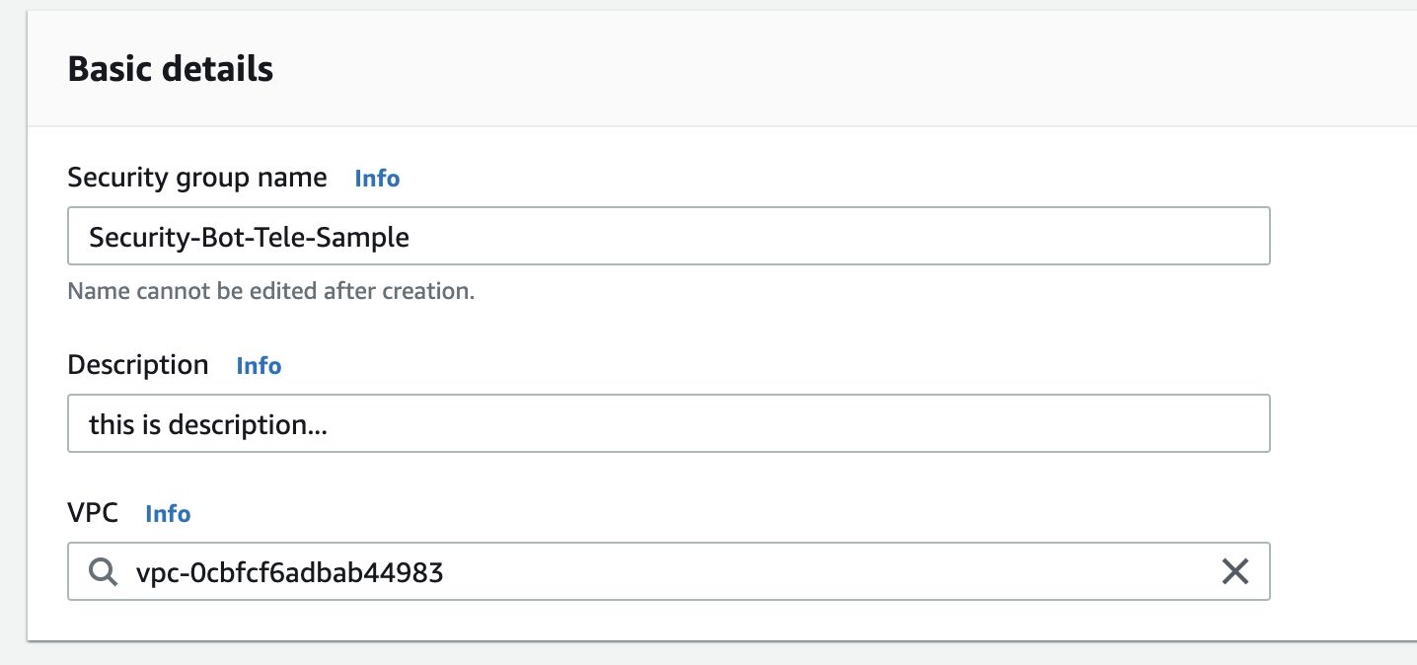The image size is (1417, 665).
Task: Clear the selected VPC with the X icon
Action: [x=1235, y=571]
